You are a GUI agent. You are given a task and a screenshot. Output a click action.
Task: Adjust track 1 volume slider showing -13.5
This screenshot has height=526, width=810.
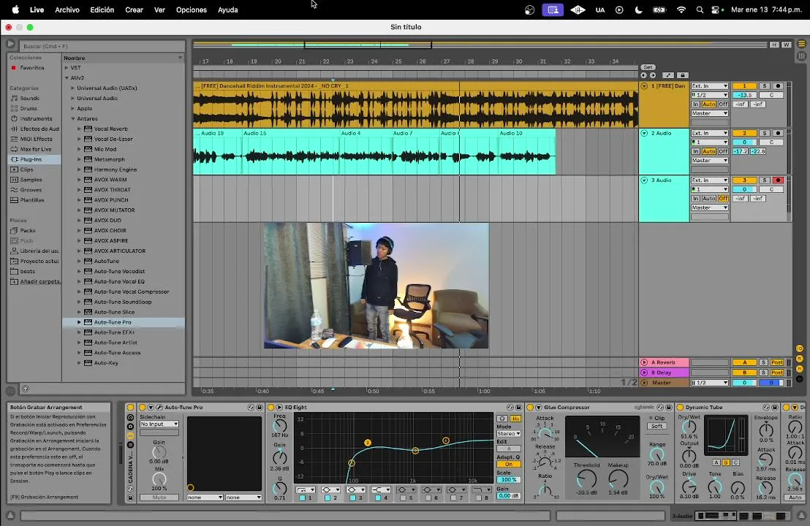coord(744,95)
